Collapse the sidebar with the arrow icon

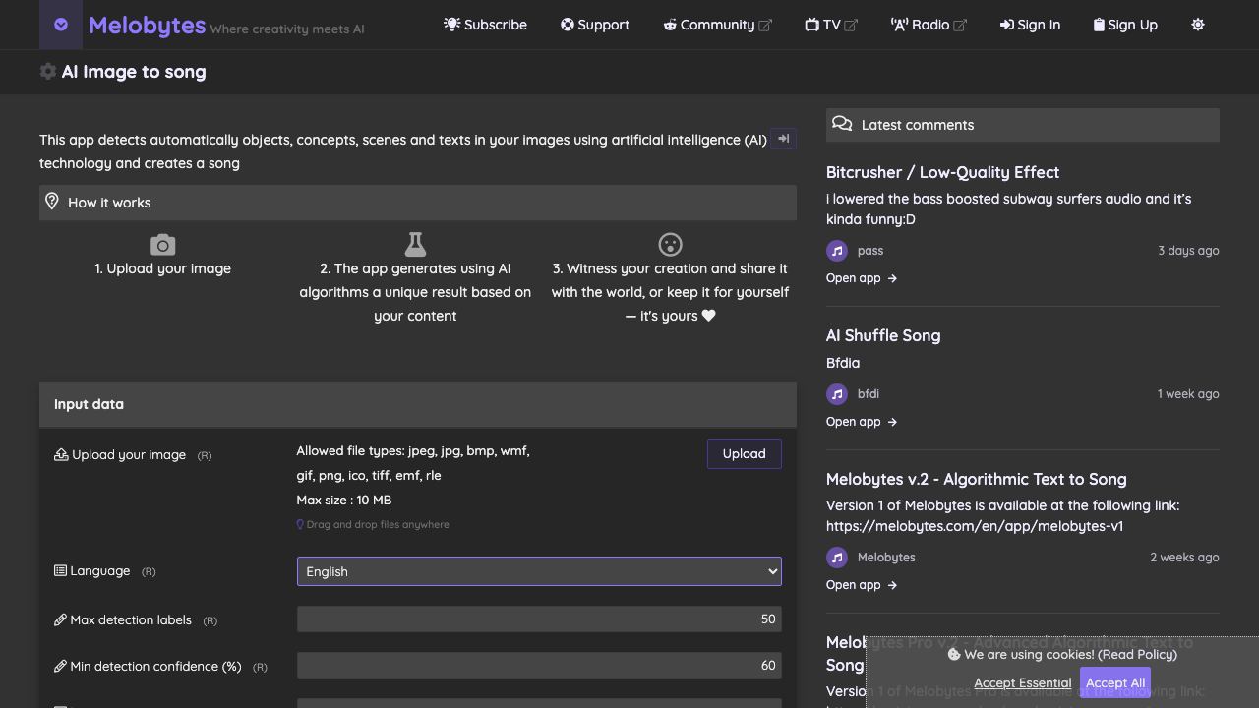pos(783,139)
